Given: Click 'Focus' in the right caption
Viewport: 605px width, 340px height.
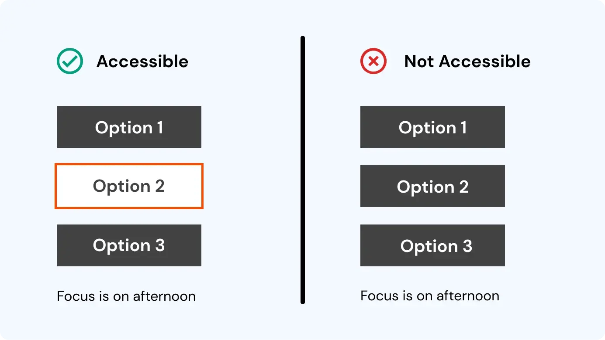Looking at the screenshot, I should click(379, 296).
